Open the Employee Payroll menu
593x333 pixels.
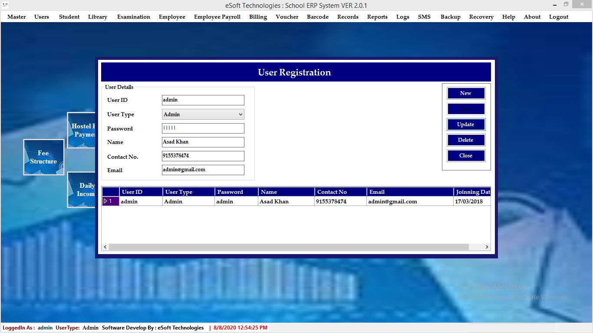217,17
